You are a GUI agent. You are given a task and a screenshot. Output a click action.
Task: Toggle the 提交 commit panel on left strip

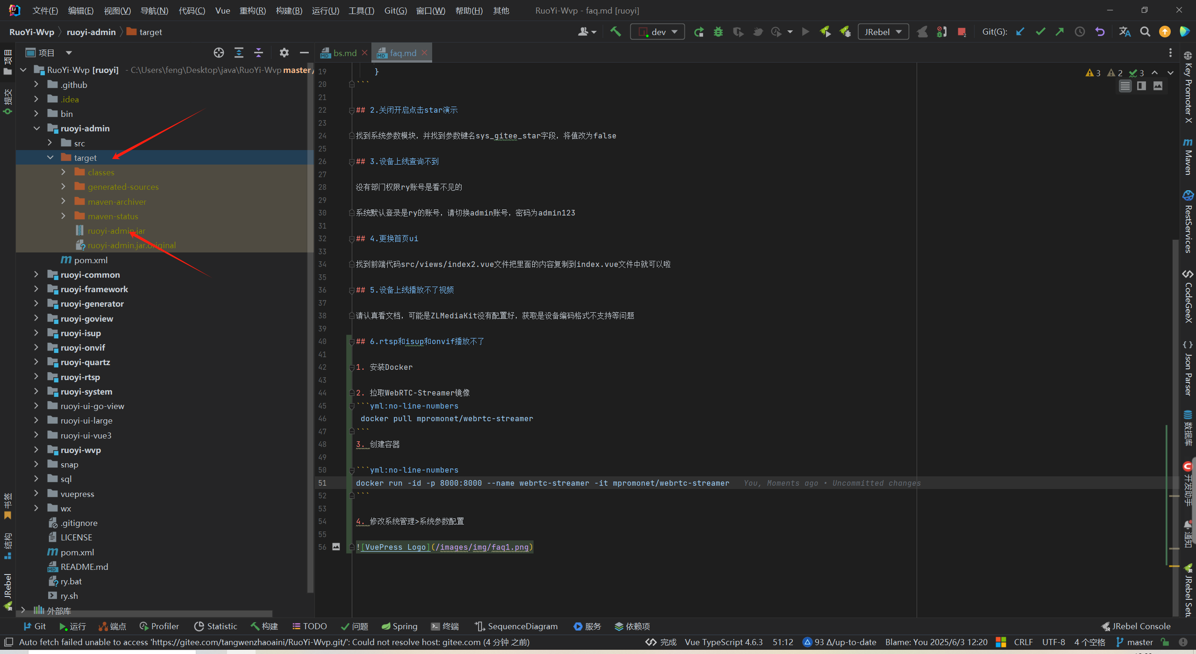7,101
